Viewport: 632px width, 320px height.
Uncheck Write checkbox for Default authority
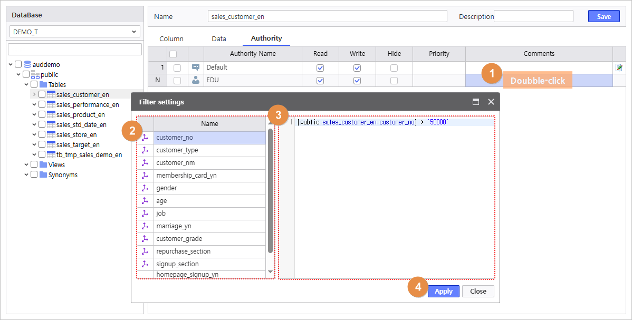pyautogui.click(x=357, y=68)
